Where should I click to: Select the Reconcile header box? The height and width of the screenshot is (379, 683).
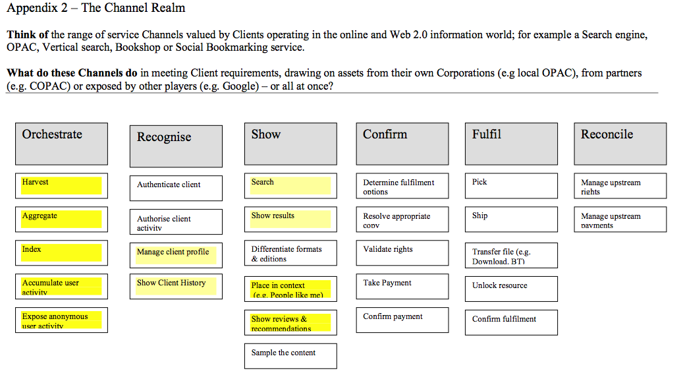point(620,144)
